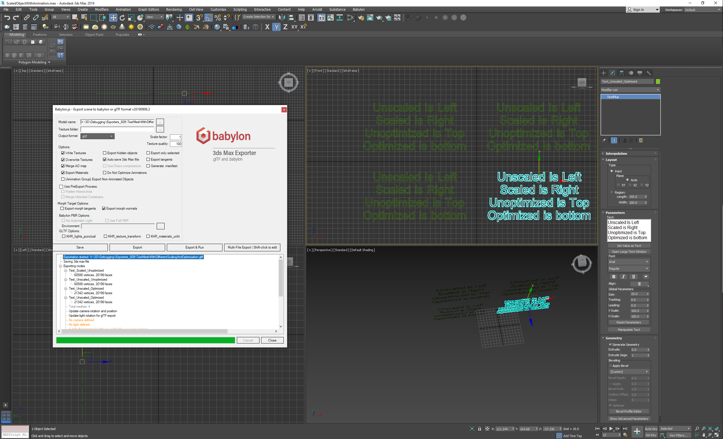Open Render Setup
This screenshot has width=723, height=439.
point(361,17)
